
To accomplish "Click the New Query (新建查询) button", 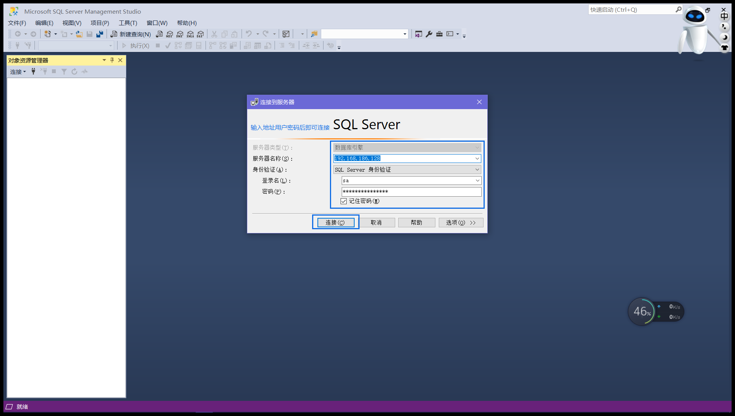I will pos(130,34).
